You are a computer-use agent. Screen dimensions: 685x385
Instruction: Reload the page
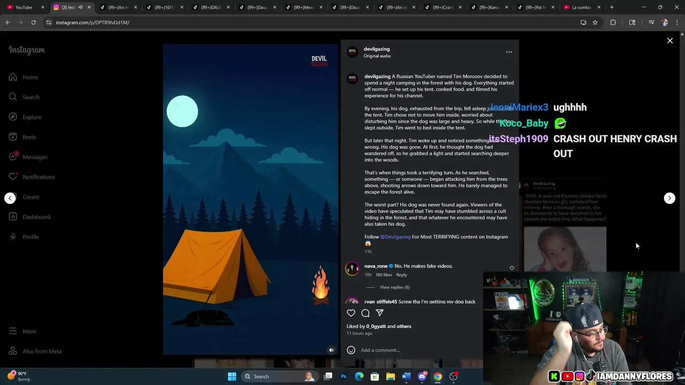[x=33, y=22]
